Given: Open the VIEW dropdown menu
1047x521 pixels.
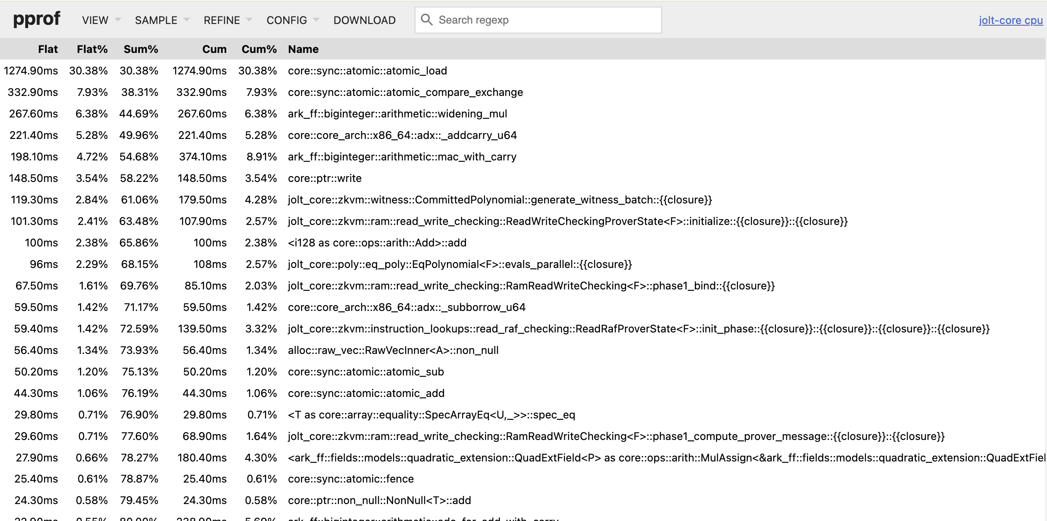Looking at the screenshot, I should [x=101, y=20].
